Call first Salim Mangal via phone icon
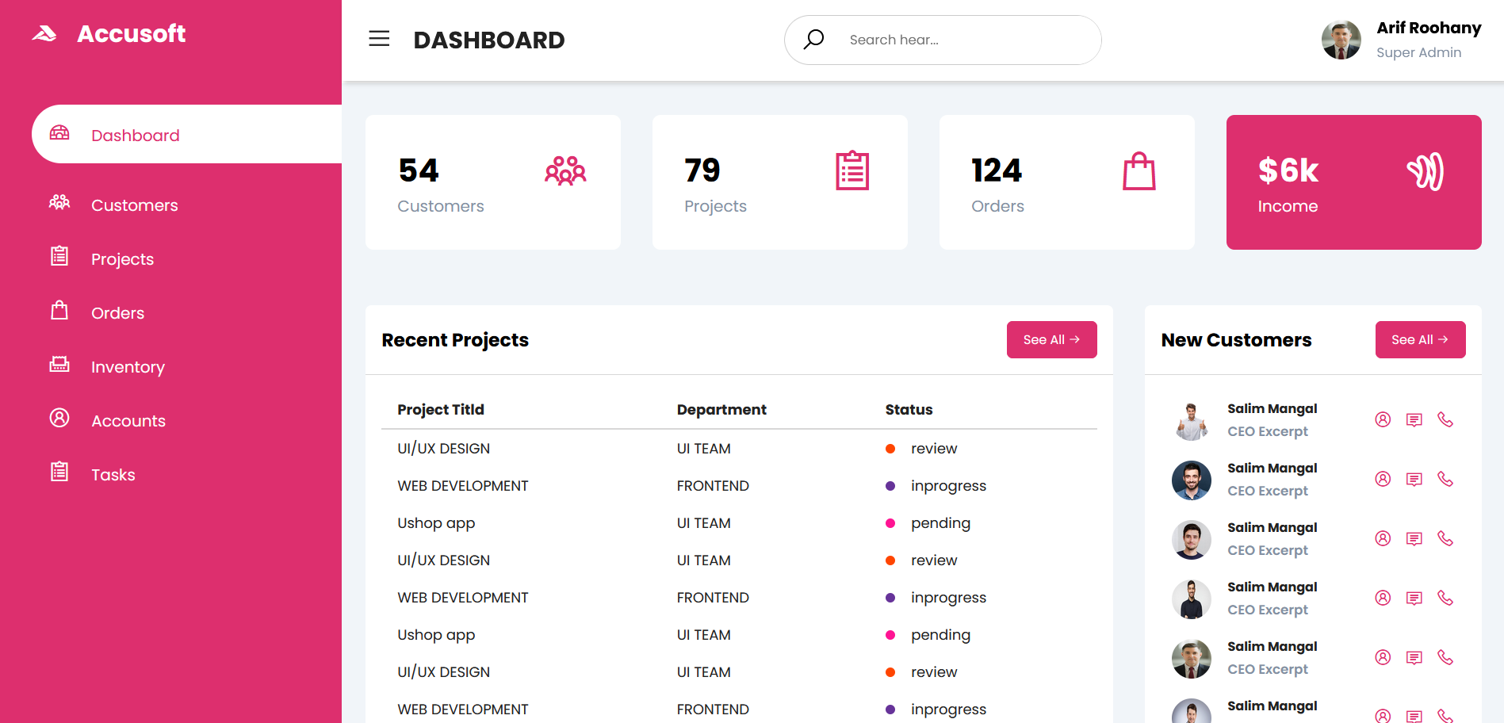Viewport: 1504px width, 723px height. (1445, 419)
